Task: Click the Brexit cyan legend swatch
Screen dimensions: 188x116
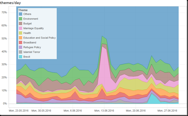Action: point(20,57)
